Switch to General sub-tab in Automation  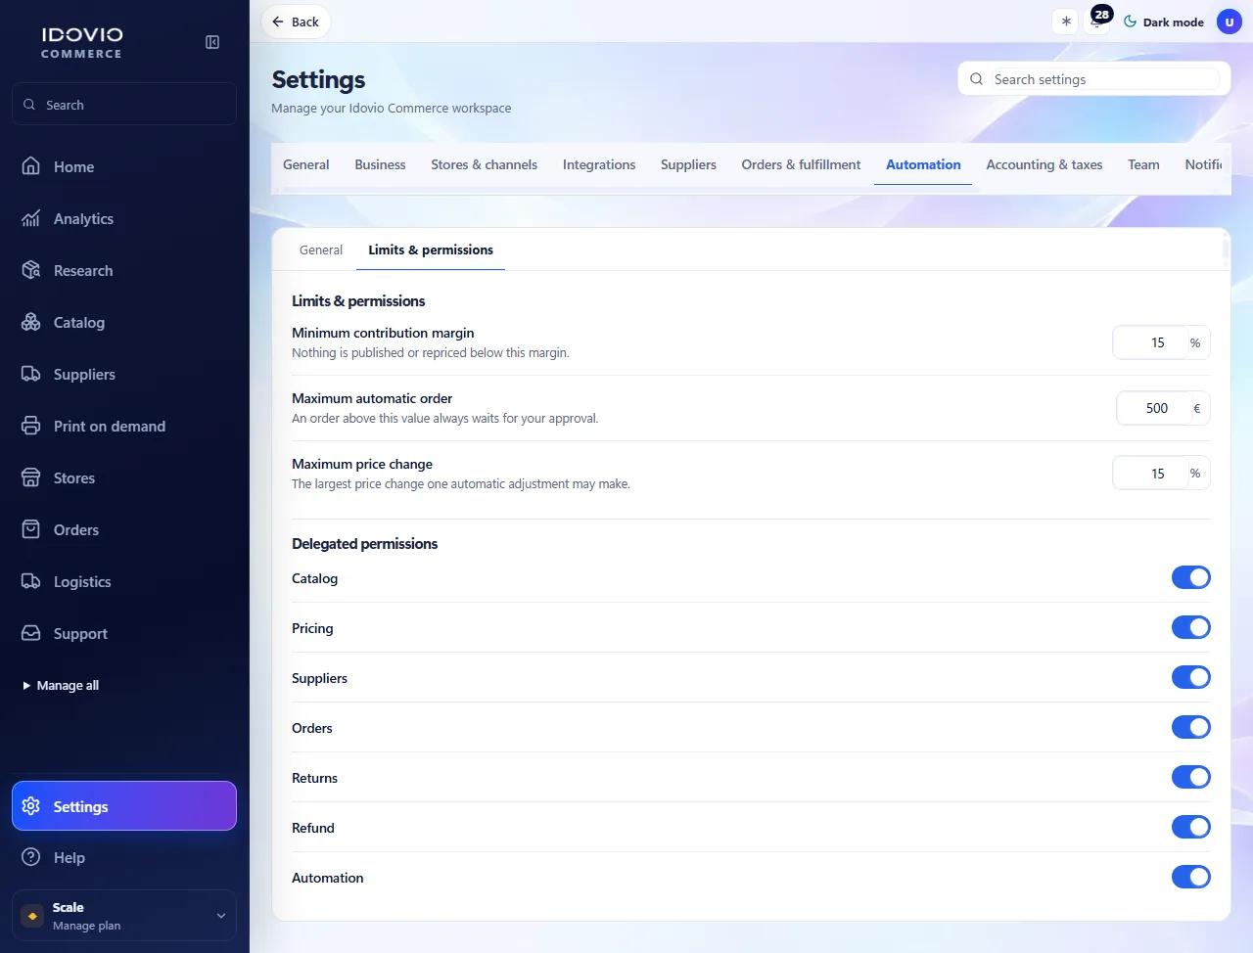(x=321, y=250)
